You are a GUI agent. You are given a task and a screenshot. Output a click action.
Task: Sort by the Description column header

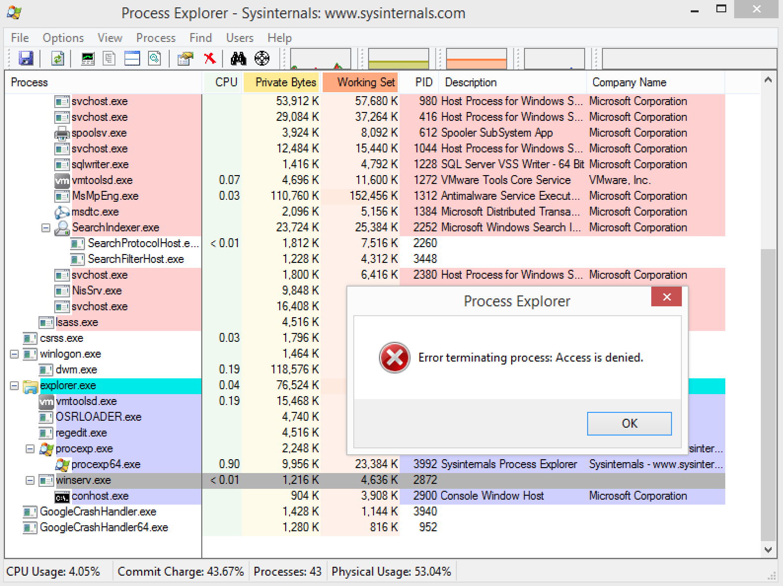tap(513, 82)
